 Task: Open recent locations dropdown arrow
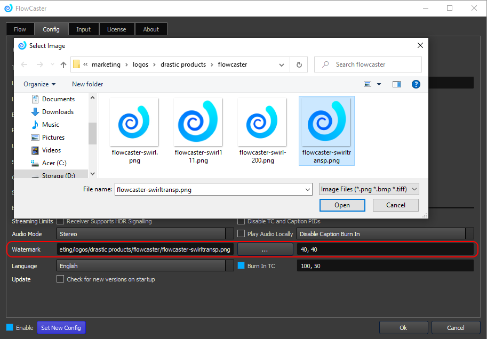tap(52, 64)
